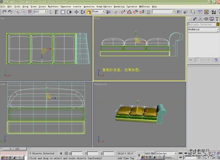Click the Select and Manipulate icon
Image resolution: width=220 pixels, height=160 pixels.
[116, 12]
